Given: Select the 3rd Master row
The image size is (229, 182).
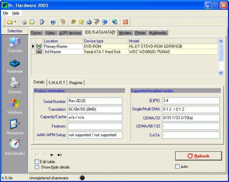Looking at the screenshot, I should coord(125,52).
